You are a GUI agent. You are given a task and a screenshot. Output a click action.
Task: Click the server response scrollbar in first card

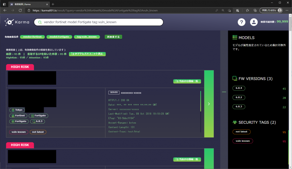pos(200,101)
